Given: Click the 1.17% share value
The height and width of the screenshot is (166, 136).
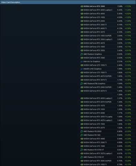Looking at the screenshot, I should (x=120, y=113).
